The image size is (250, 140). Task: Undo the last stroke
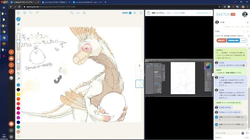click(31, 13)
